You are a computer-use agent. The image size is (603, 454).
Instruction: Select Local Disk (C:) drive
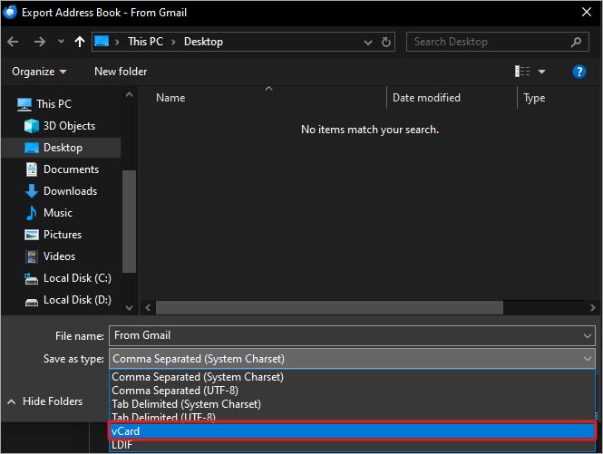pyautogui.click(x=77, y=278)
